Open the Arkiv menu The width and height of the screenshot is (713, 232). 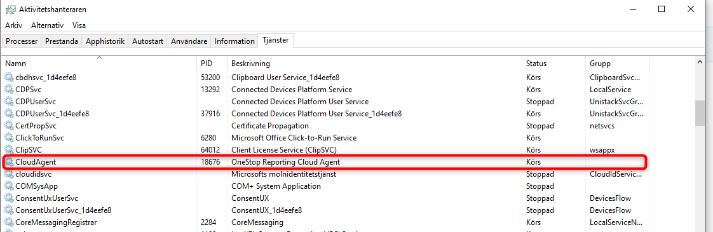point(13,25)
